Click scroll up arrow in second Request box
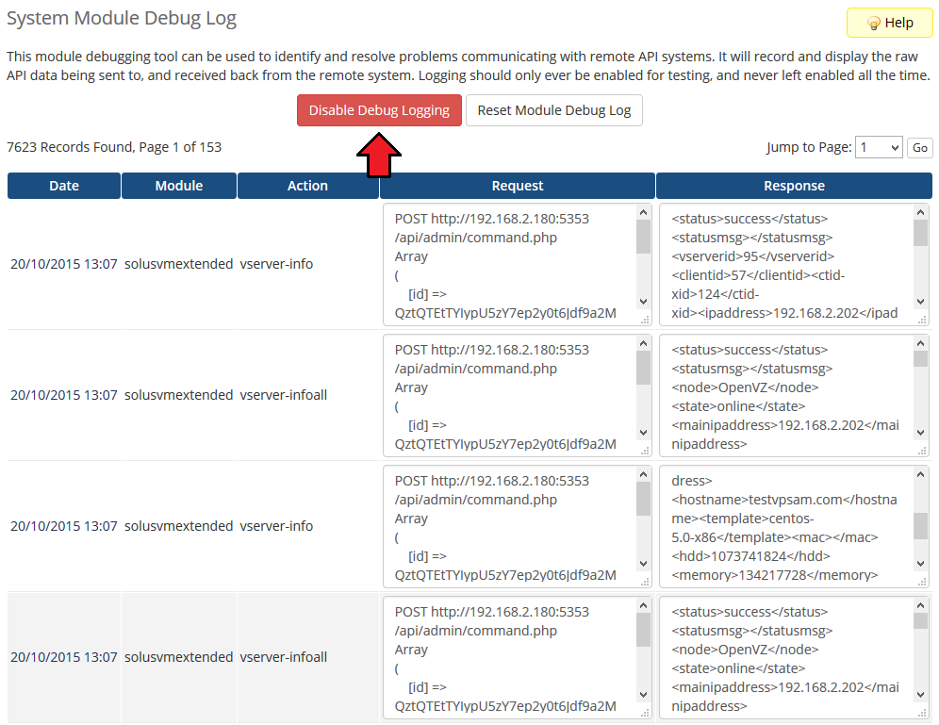 coord(643,343)
